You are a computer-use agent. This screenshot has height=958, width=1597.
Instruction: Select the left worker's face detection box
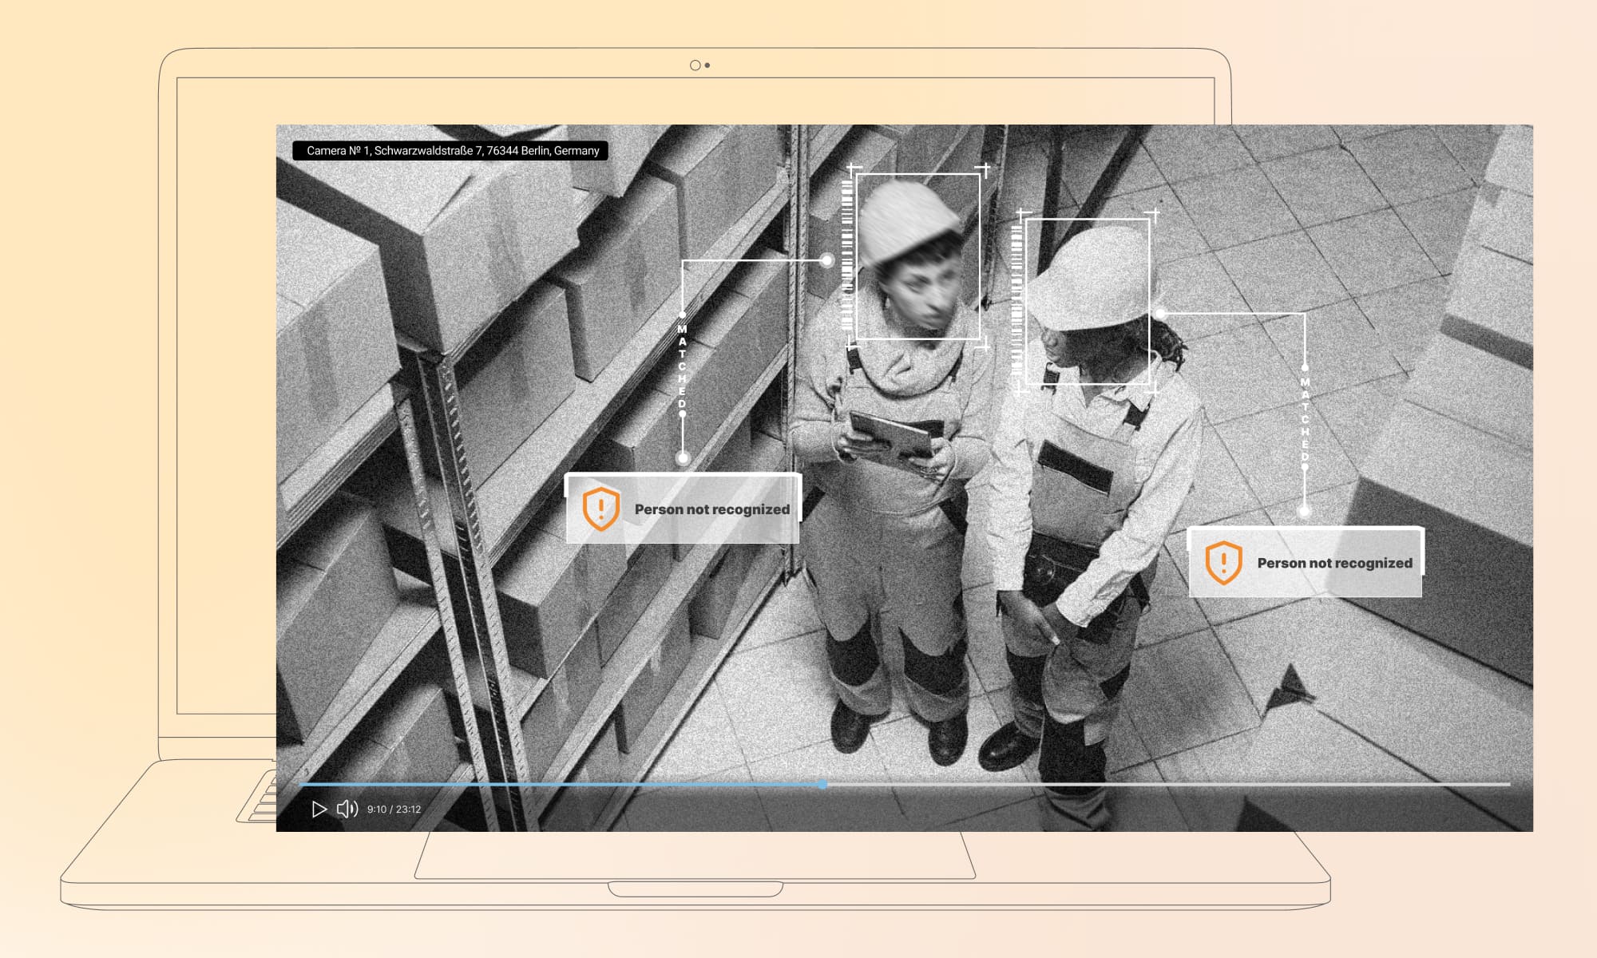[x=917, y=256]
